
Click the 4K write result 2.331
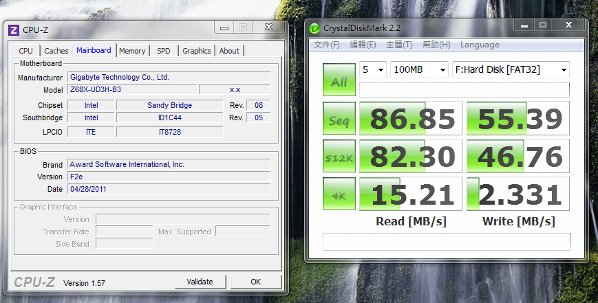click(518, 194)
